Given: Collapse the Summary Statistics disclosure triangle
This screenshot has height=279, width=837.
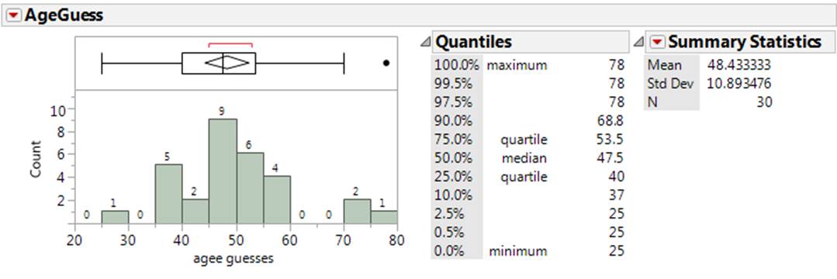Looking at the screenshot, I should (638, 42).
